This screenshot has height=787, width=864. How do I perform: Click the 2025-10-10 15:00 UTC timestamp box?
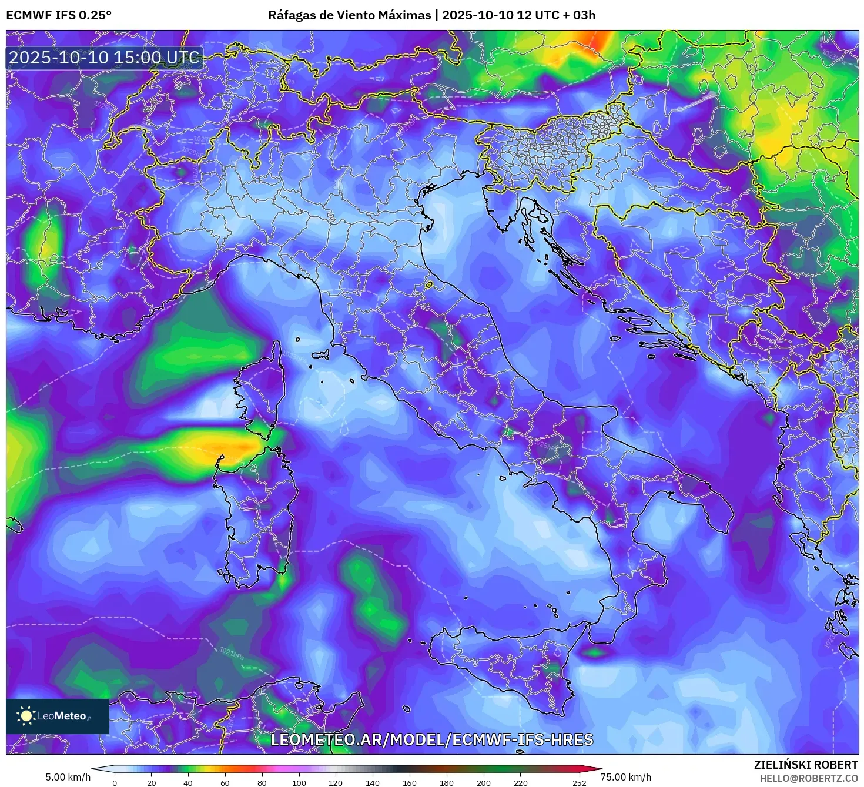pyautogui.click(x=105, y=58)
